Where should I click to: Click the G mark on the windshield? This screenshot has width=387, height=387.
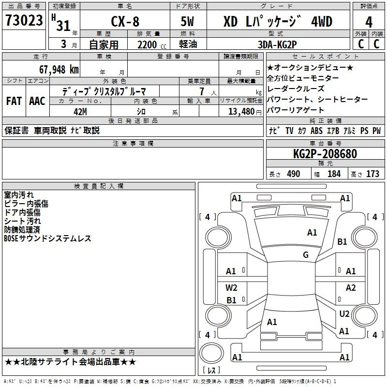pyautogui.click(x=306, y=255)
